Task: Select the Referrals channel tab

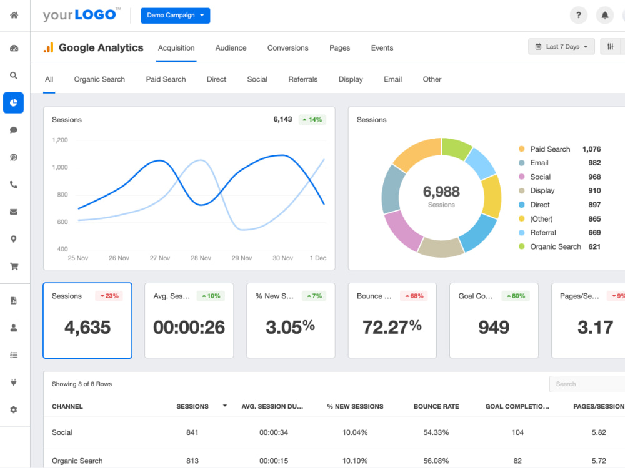Action: click(x=303, y=79)
